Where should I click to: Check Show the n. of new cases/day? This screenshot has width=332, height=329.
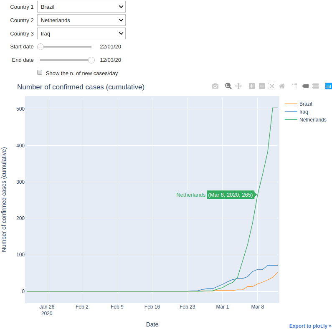point(40,72)
